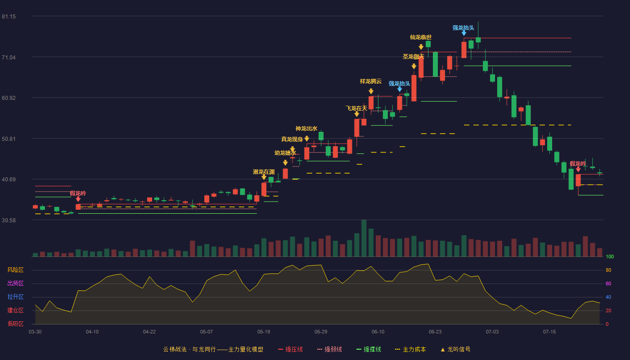Click the 07-03 date label
Viewport: 630px width, 360px height.
pos(492,332)
